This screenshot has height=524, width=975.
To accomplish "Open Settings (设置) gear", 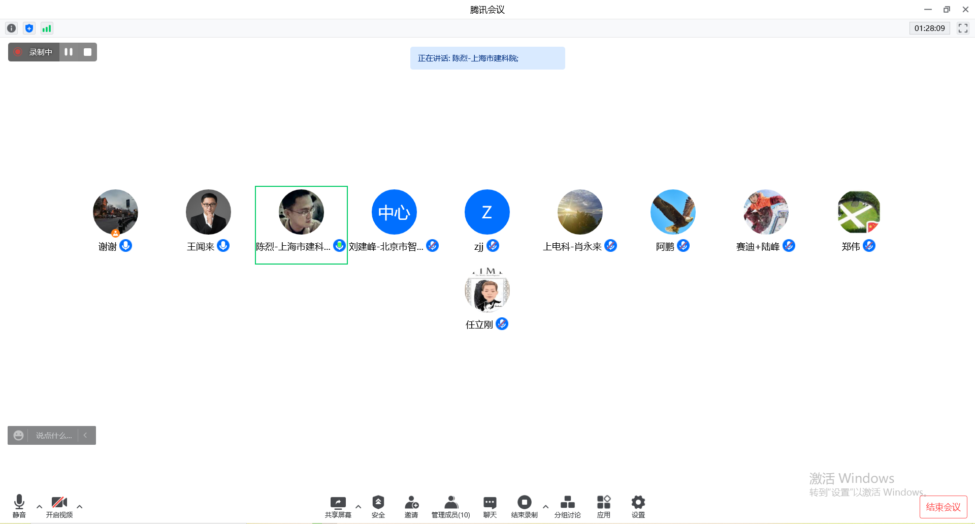I will coord(638,506).
